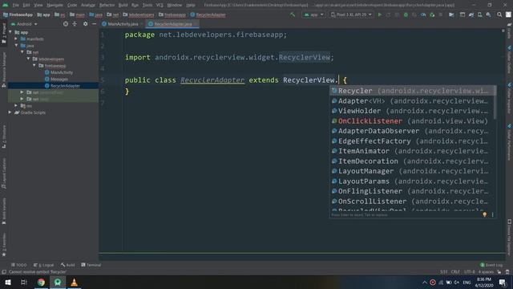Open VLC media player from taskbar
513x289 pixels.
tap(74, 282)
